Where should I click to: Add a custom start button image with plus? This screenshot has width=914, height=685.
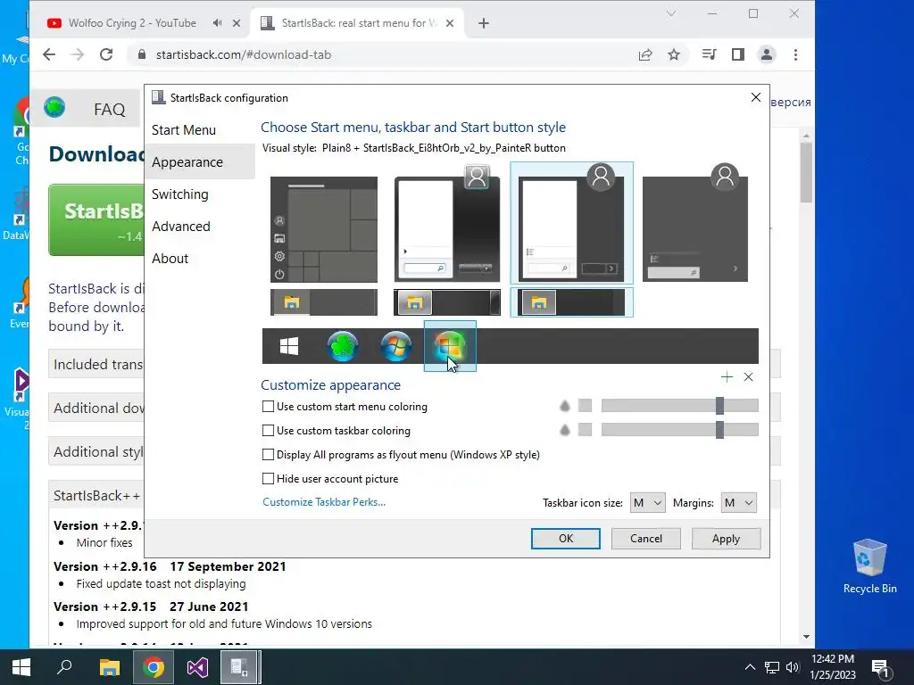click(727, 377)
